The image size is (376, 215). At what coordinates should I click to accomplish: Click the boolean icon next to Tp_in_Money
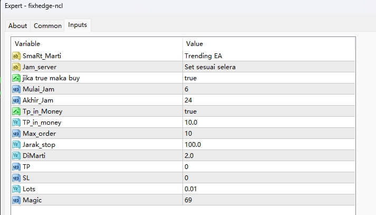coord(16,111)
